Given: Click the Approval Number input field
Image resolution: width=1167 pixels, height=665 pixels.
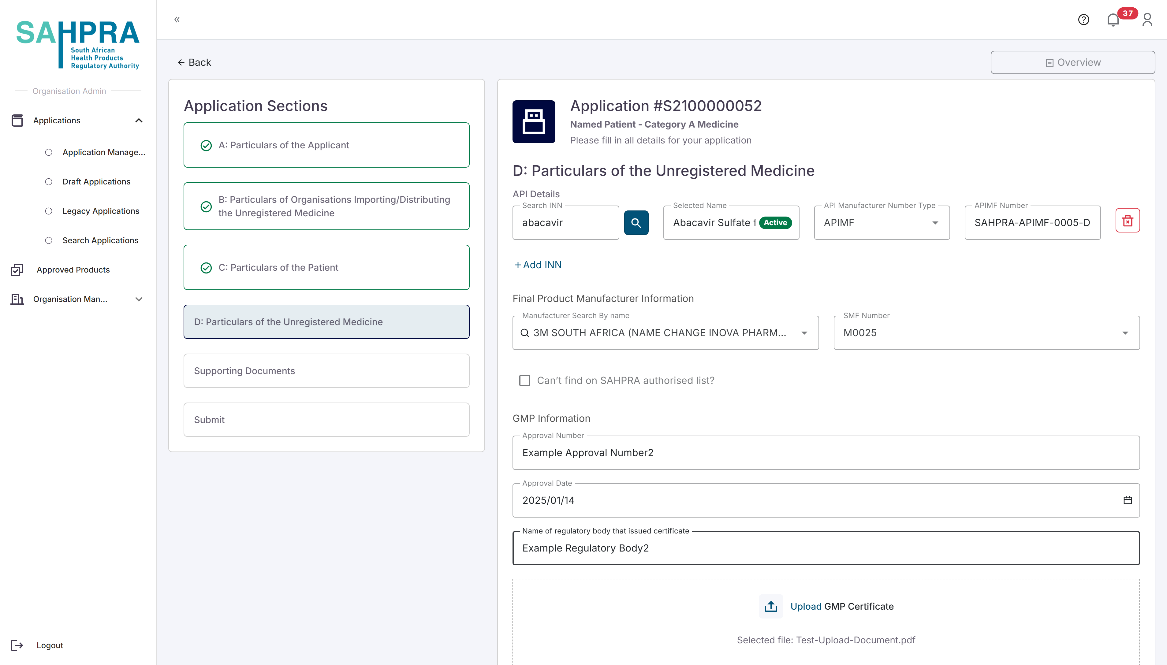Looking at the screenshot, I should pos(826,453).
